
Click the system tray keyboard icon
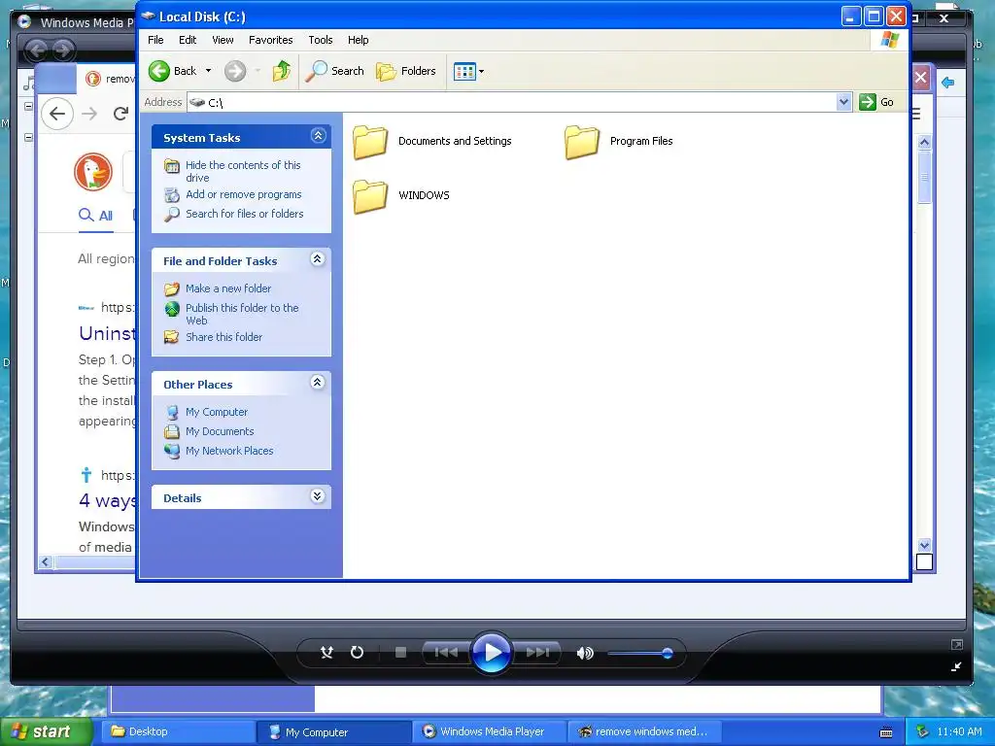point(886,732)
